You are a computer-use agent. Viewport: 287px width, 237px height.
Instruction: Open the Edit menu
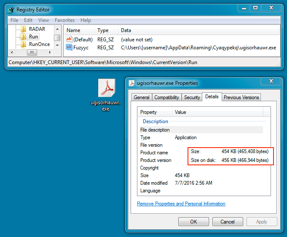coord(28,20)
